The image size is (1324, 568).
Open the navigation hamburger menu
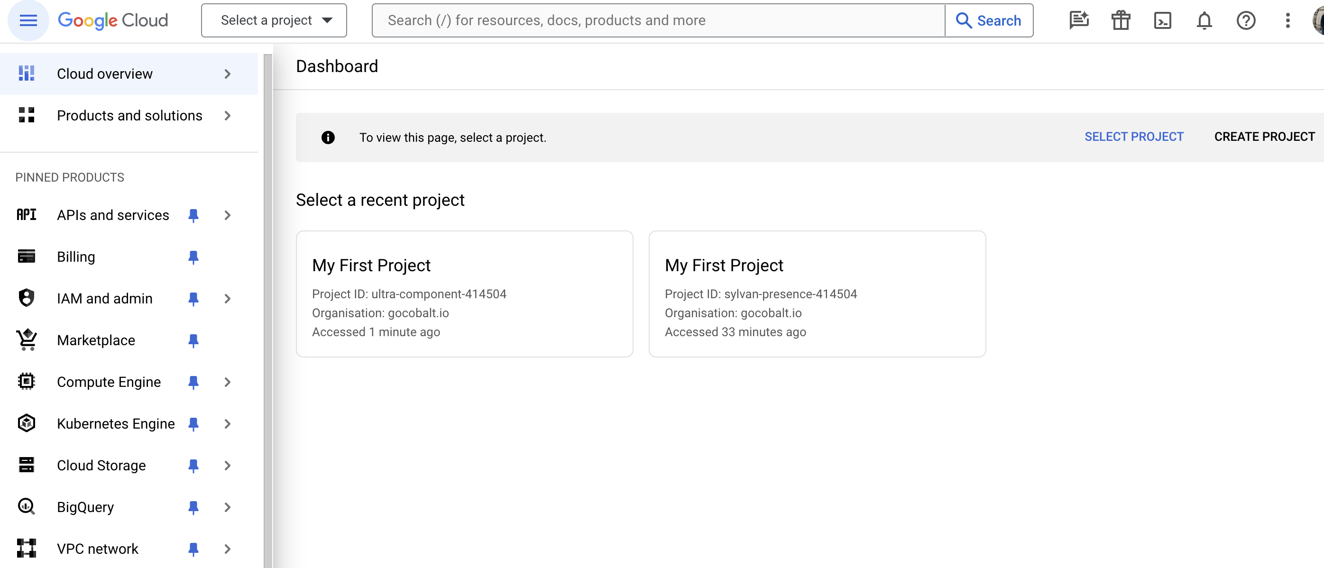point(28,20)
